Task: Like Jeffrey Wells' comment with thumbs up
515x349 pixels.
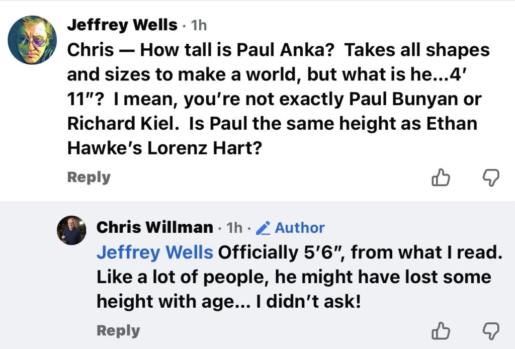Action: (x=440, y=177)
